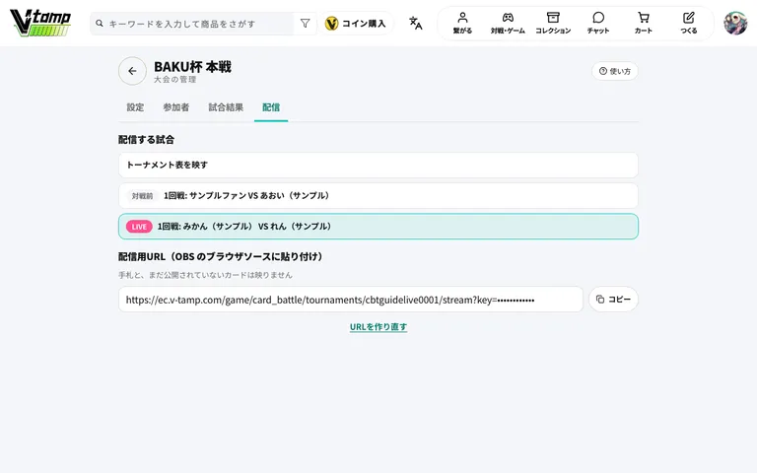
Task: Select トーナメント表を映す option
Action: pos(378,166)
